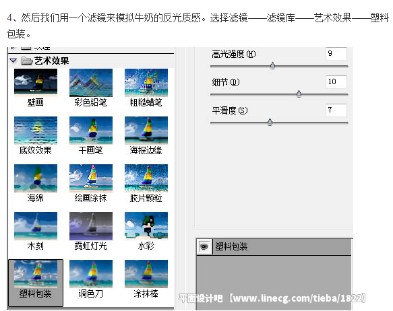Image resolution: width=393 pixels, height=311 pixels.
Task: Collapse the 艺术效果 folder triangle
Action: pyautogui.click(x=13, y=61)
